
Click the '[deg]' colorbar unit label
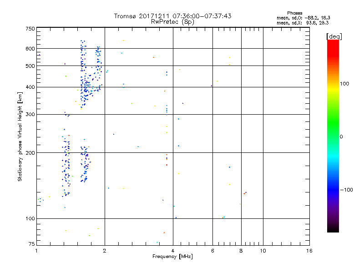point(334,36)
